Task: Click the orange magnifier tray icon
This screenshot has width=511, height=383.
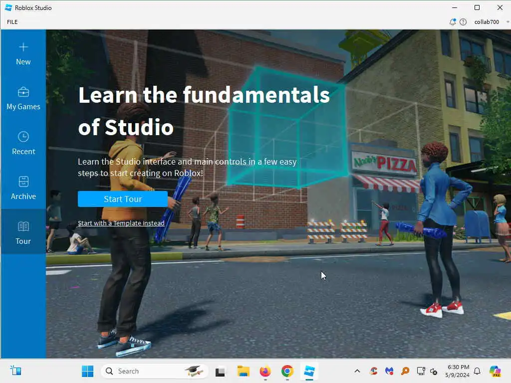Action: [x=405, y=371]
